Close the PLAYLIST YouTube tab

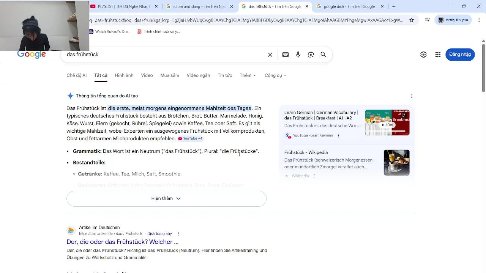tap(156, 6)
